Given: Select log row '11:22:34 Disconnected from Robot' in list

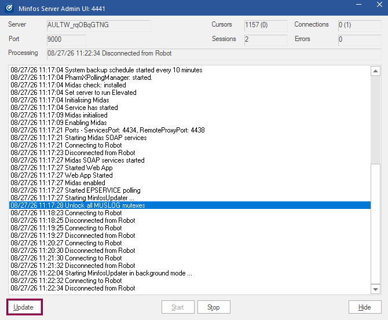Looking at the screenshot, I should tap(190, 288).
